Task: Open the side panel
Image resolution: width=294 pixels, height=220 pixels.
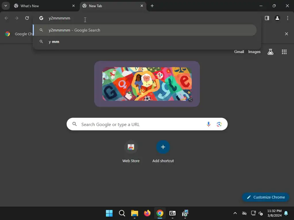Action: pos(267,18)
